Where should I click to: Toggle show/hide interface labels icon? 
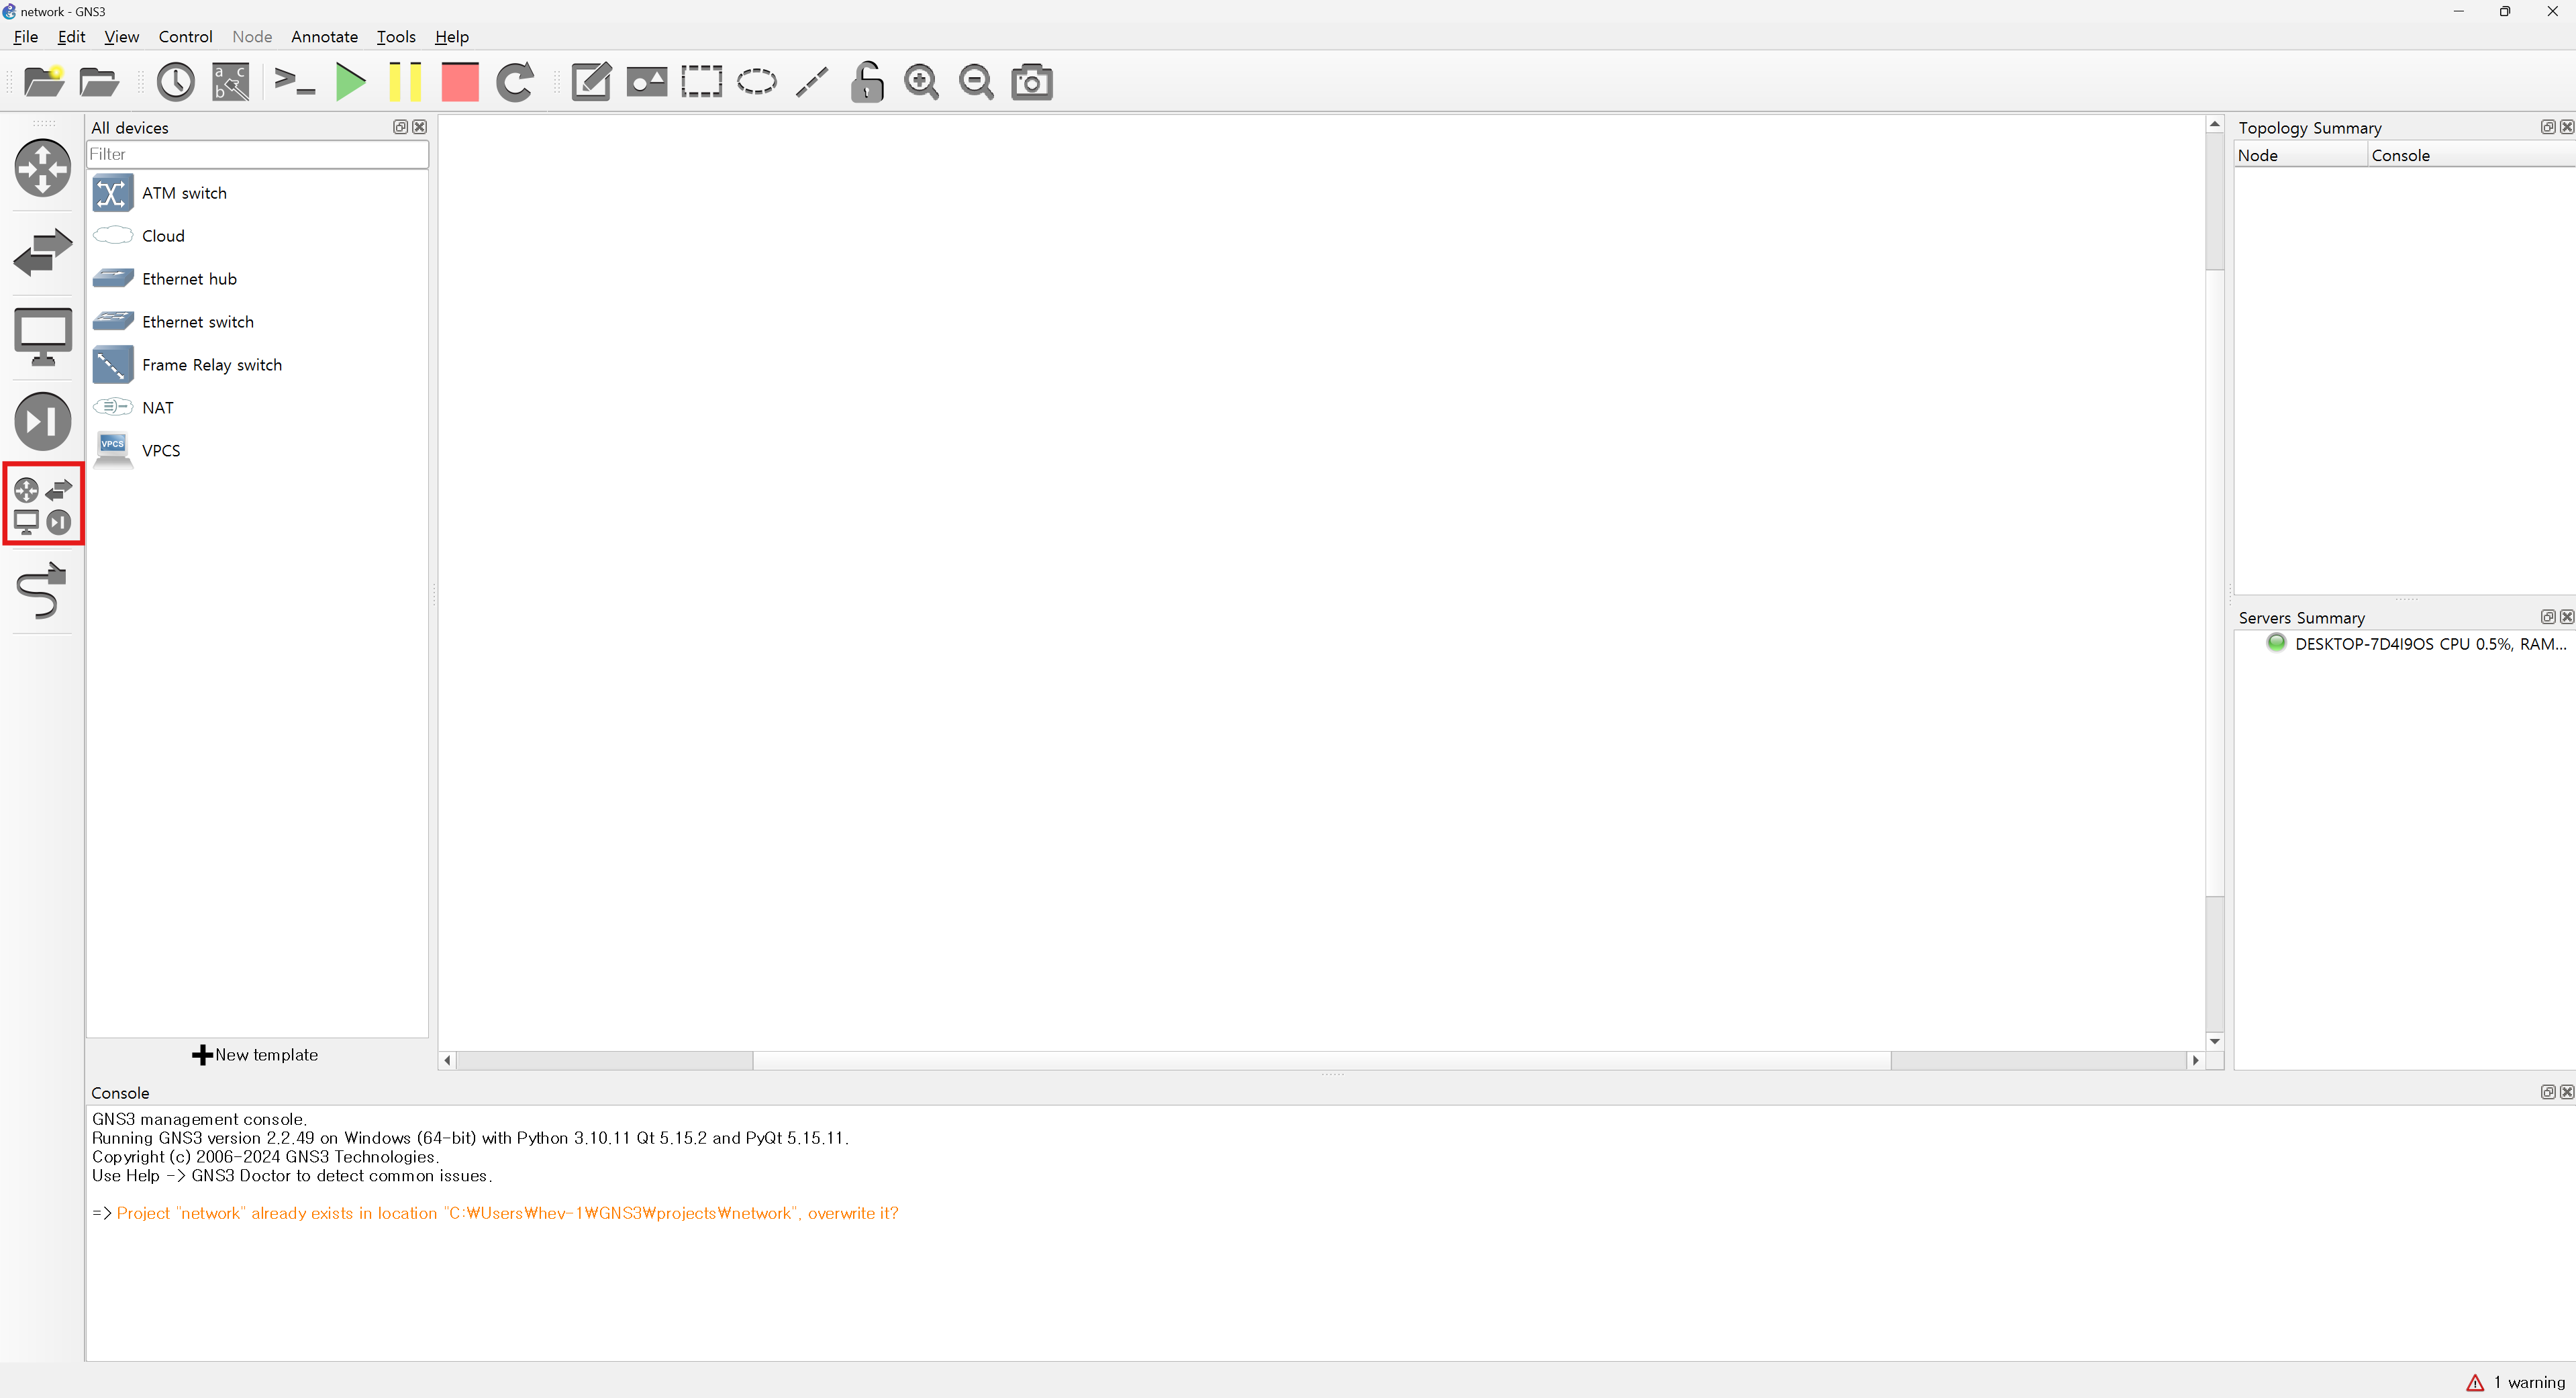click(x=231, y=82)
